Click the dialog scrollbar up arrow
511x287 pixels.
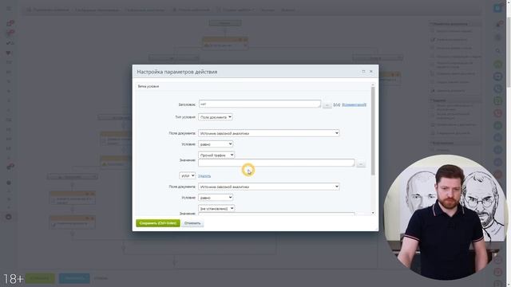click(373, 85)
